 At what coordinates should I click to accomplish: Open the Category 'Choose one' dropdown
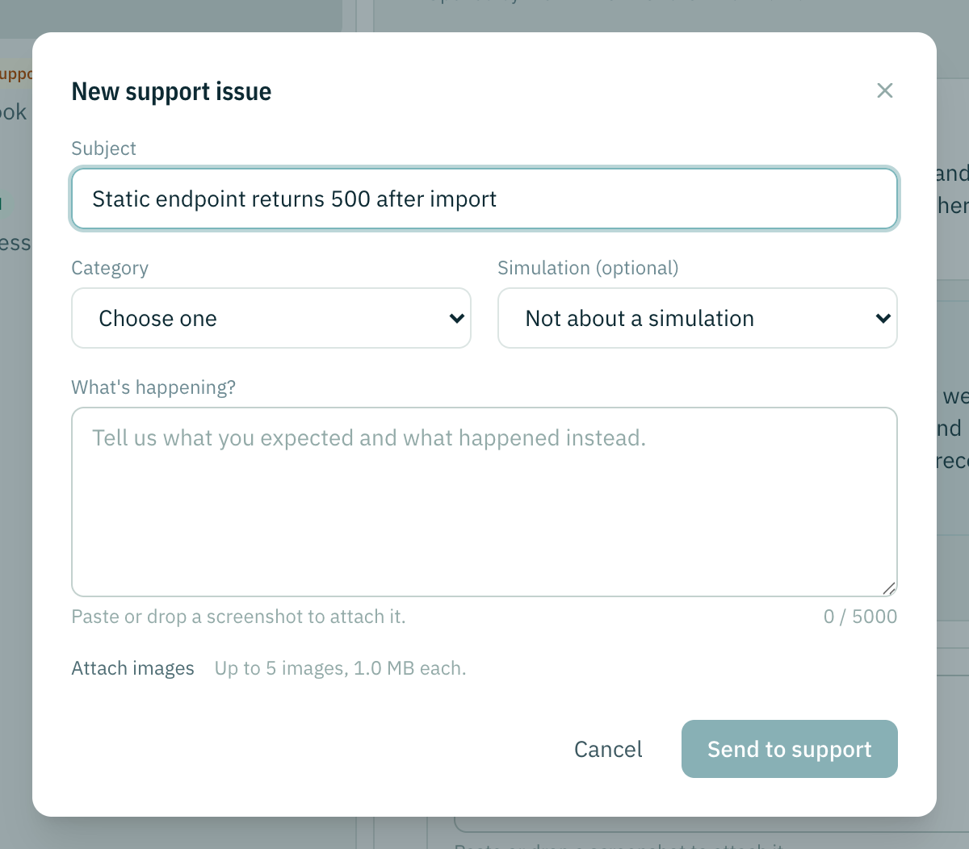[271, 318]
